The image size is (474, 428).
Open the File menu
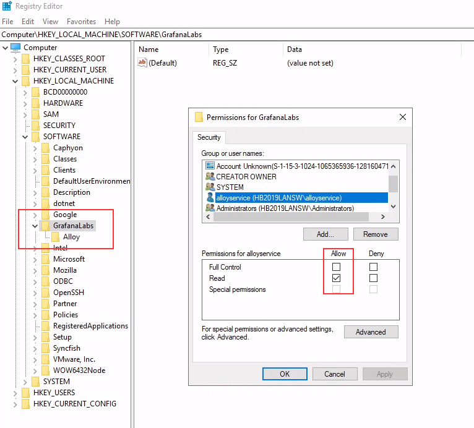(7, 22)
